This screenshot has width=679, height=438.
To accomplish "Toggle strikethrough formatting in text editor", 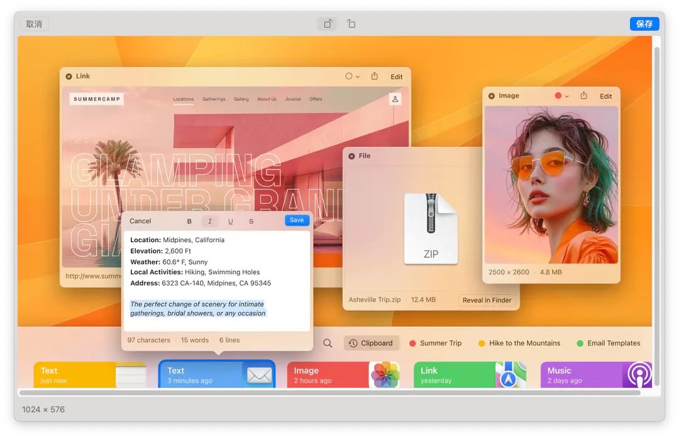I will [x=251, y=222].
